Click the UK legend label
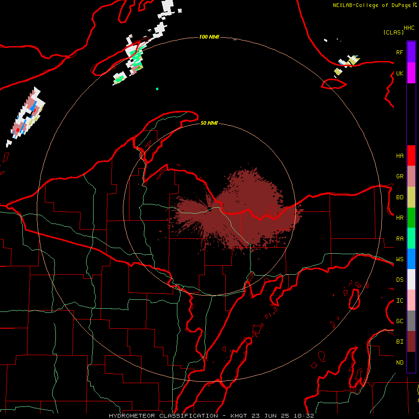 click(399, 74)
